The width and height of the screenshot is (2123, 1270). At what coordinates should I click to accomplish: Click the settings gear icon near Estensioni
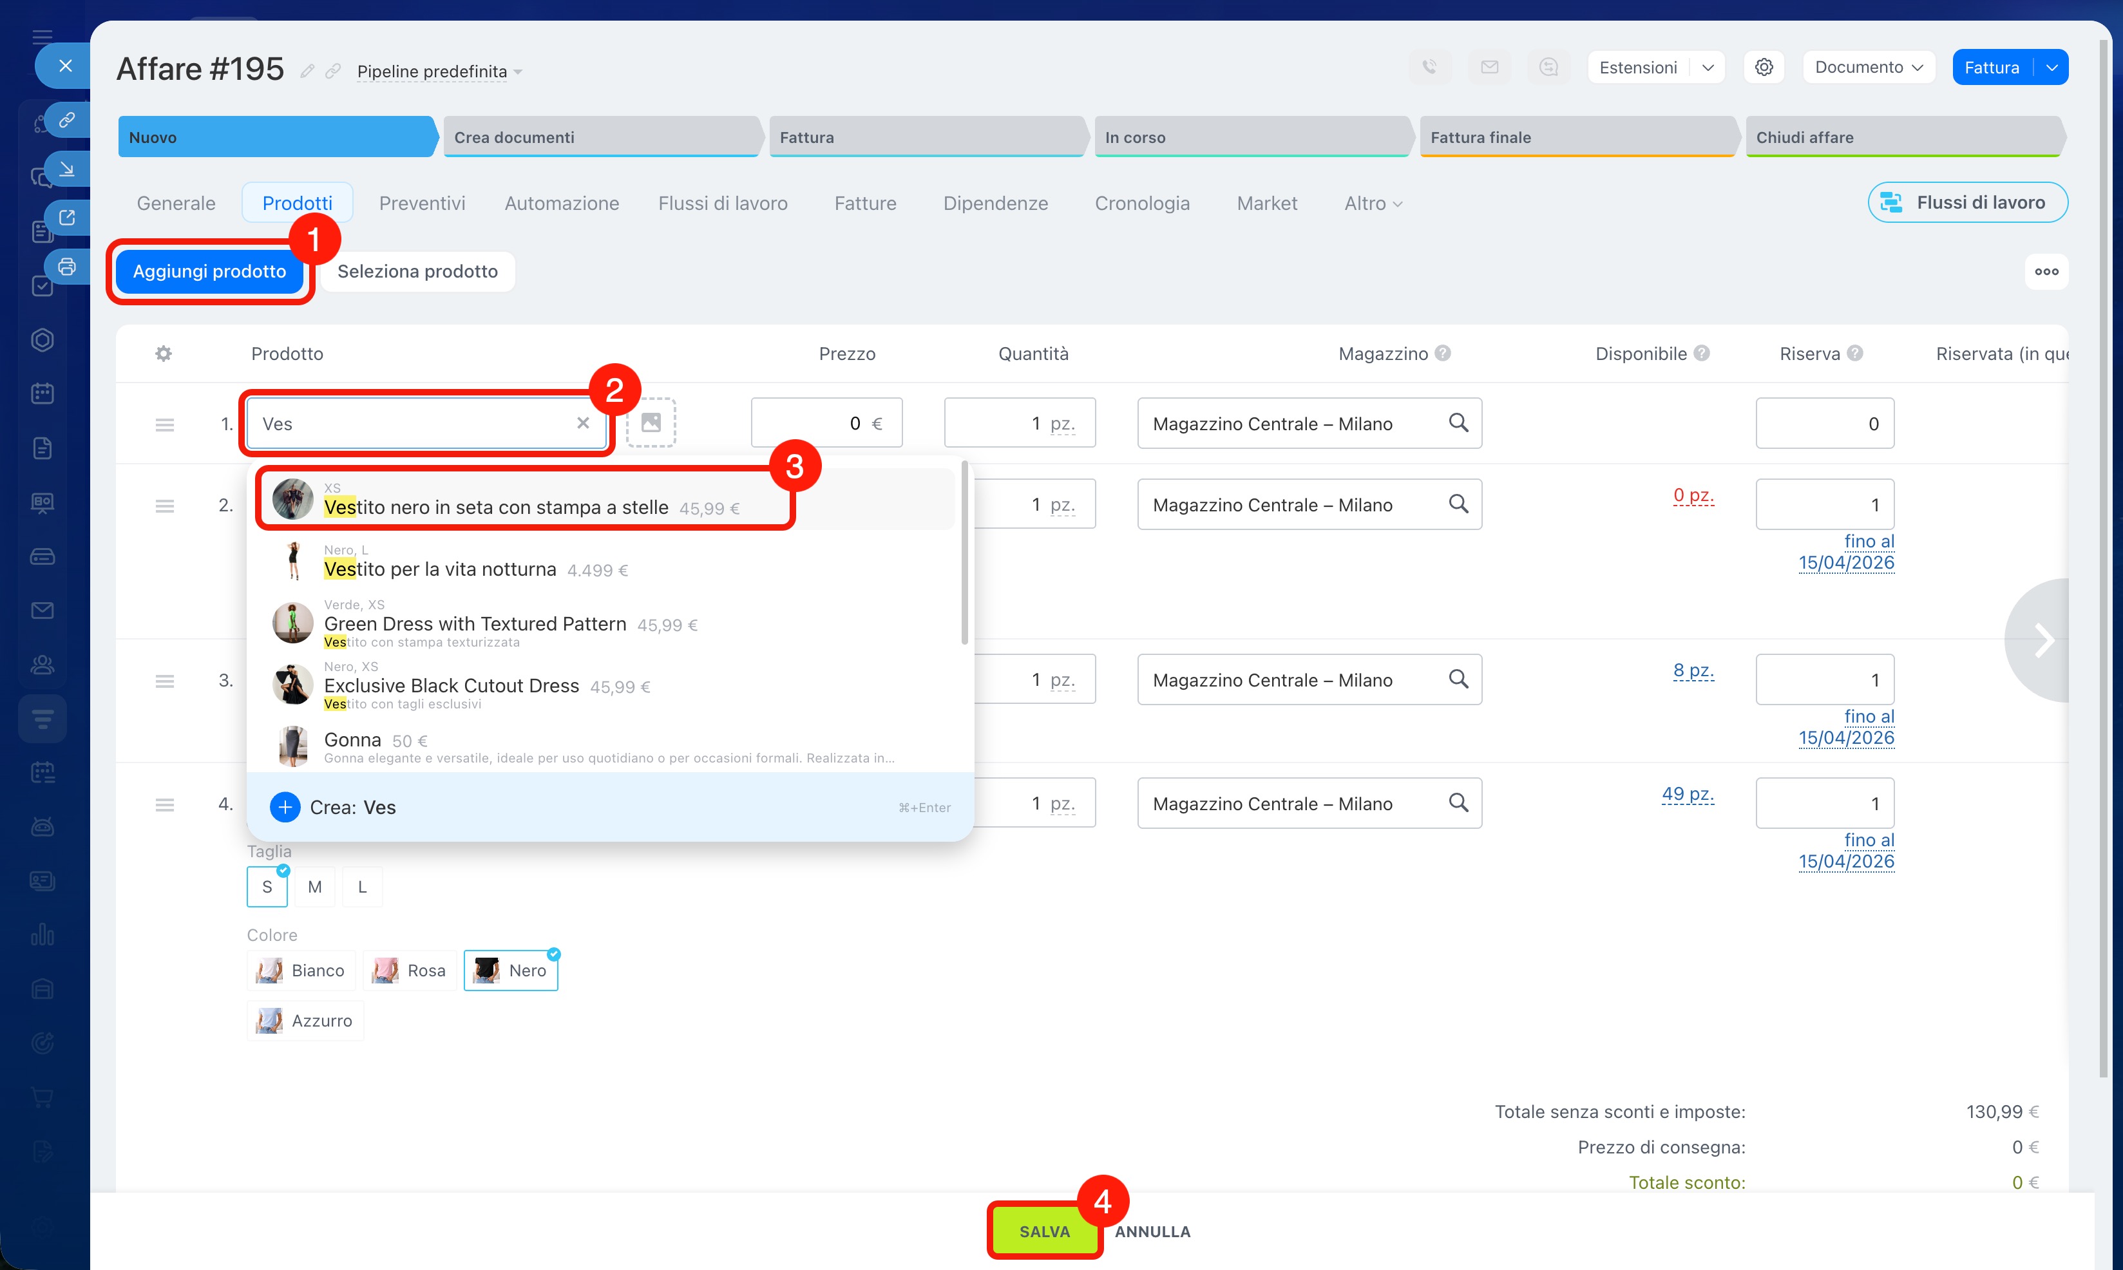pos(1764,68)
